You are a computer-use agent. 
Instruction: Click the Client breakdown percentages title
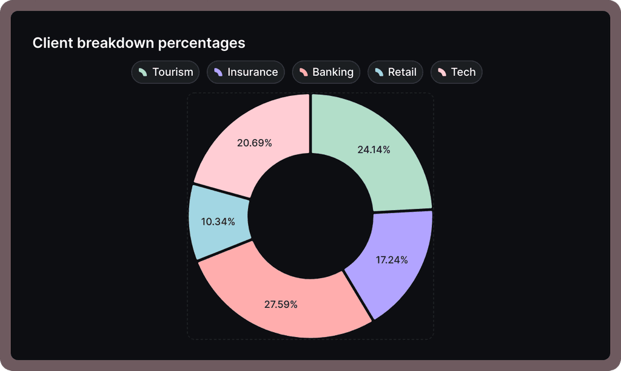pos(139,43)
